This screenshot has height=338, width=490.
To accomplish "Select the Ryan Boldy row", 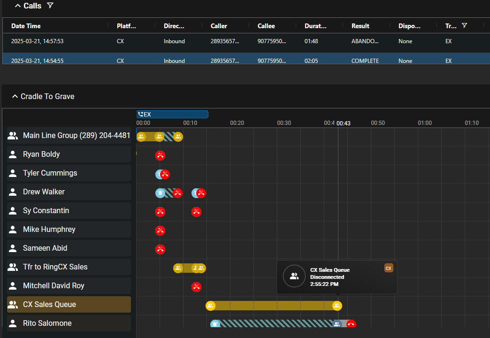I will tap(69, 154).
